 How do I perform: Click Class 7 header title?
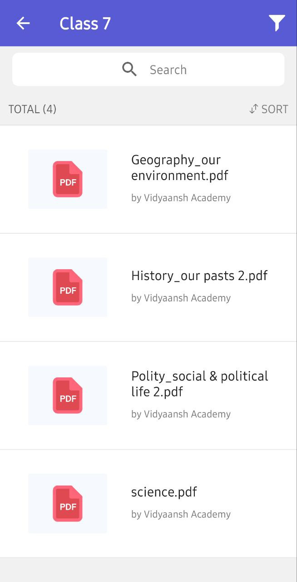pos(85,24)
